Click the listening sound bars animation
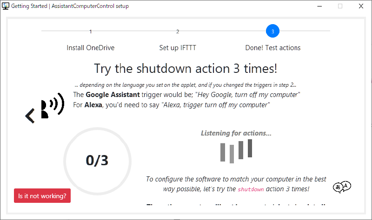The width and height of the screenshot is (372, 220). (236, 151)
